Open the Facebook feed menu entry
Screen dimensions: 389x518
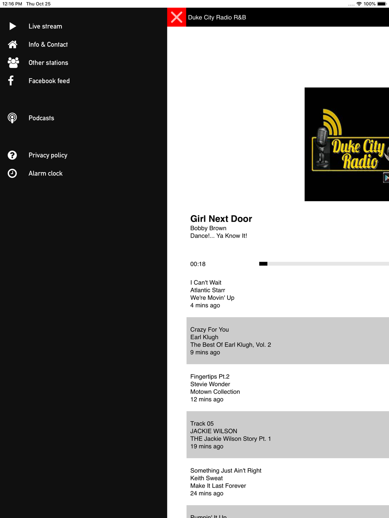point(84,81)
